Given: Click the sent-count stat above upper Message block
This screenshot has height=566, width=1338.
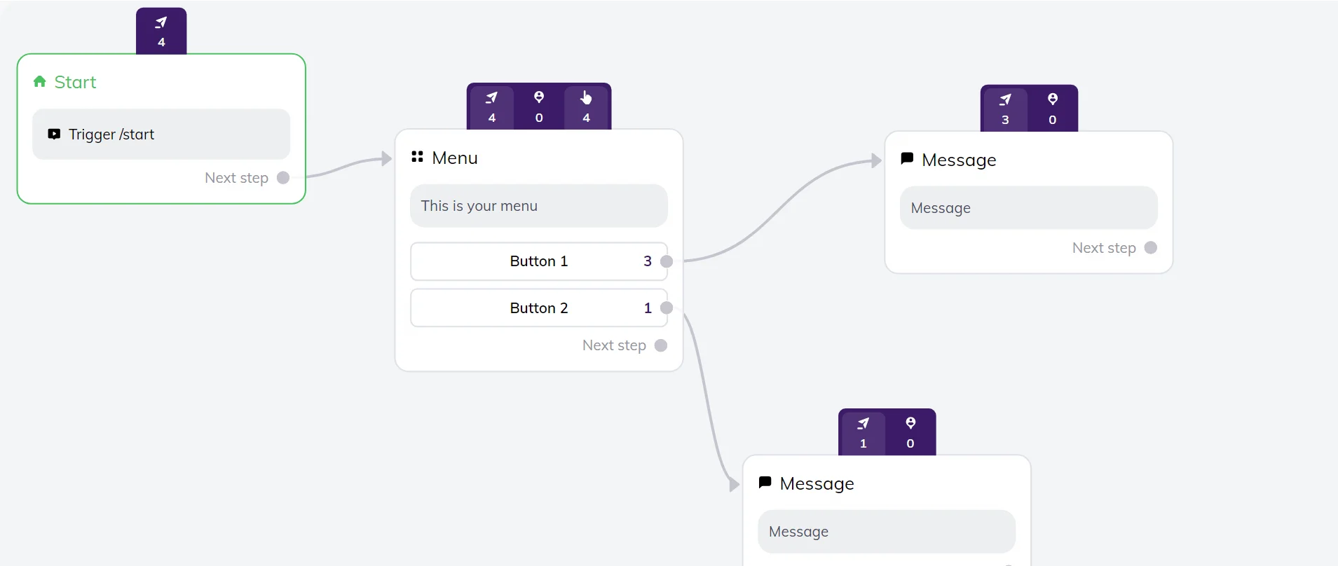Looking at the screenshot, I should [1005, 109].
